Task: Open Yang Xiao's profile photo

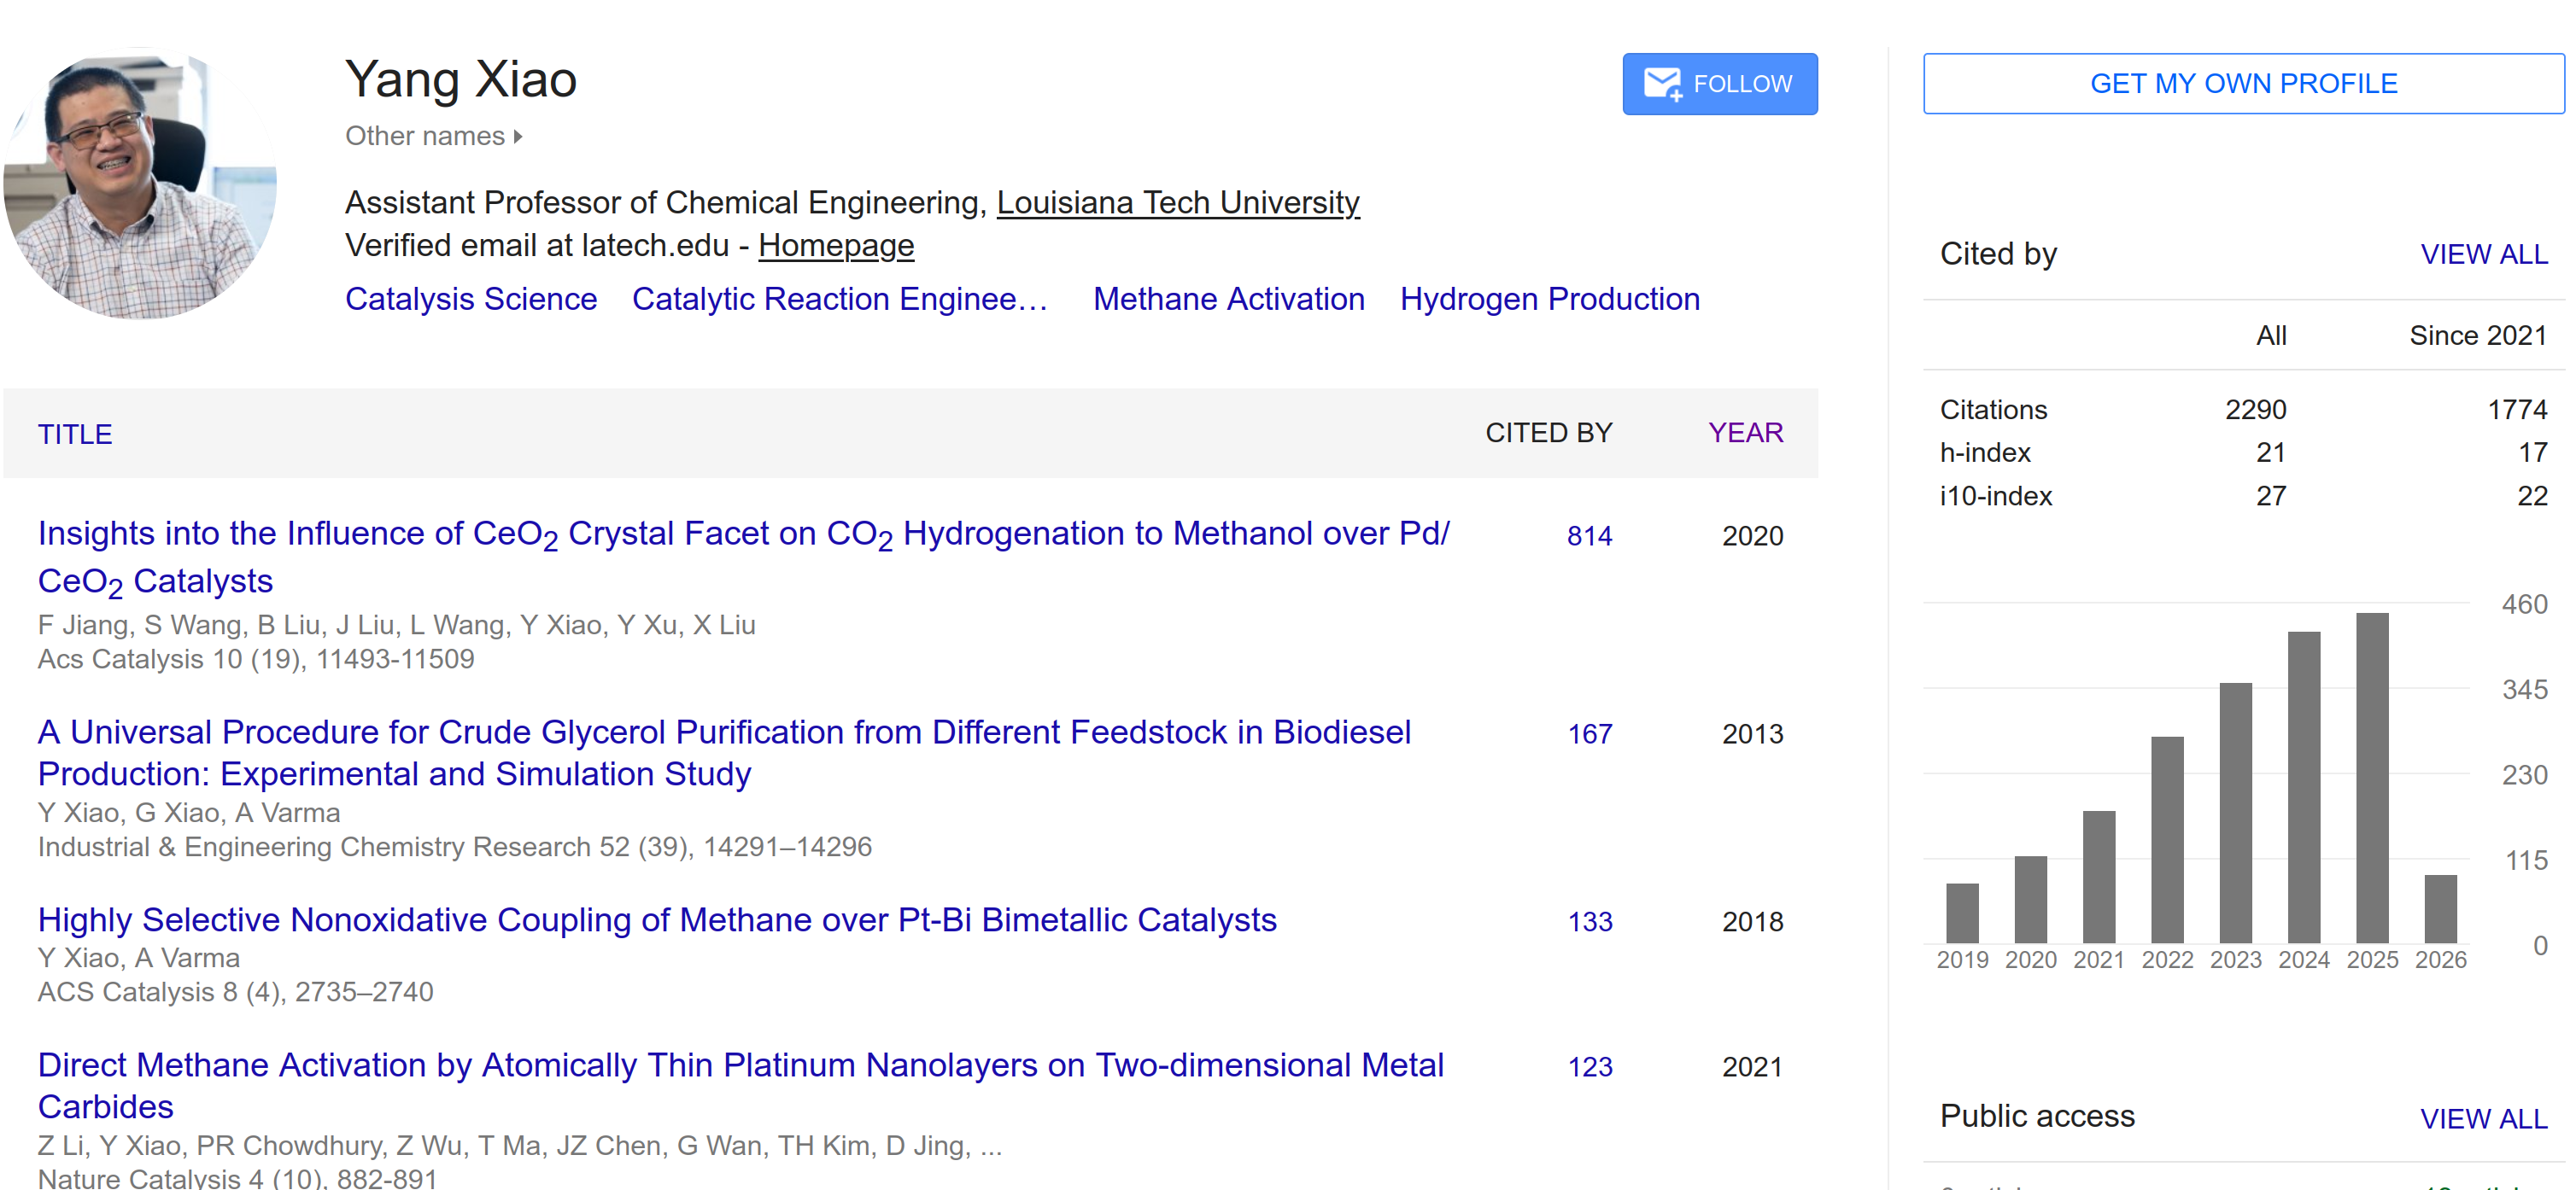Action: click(x=141, y=184)
